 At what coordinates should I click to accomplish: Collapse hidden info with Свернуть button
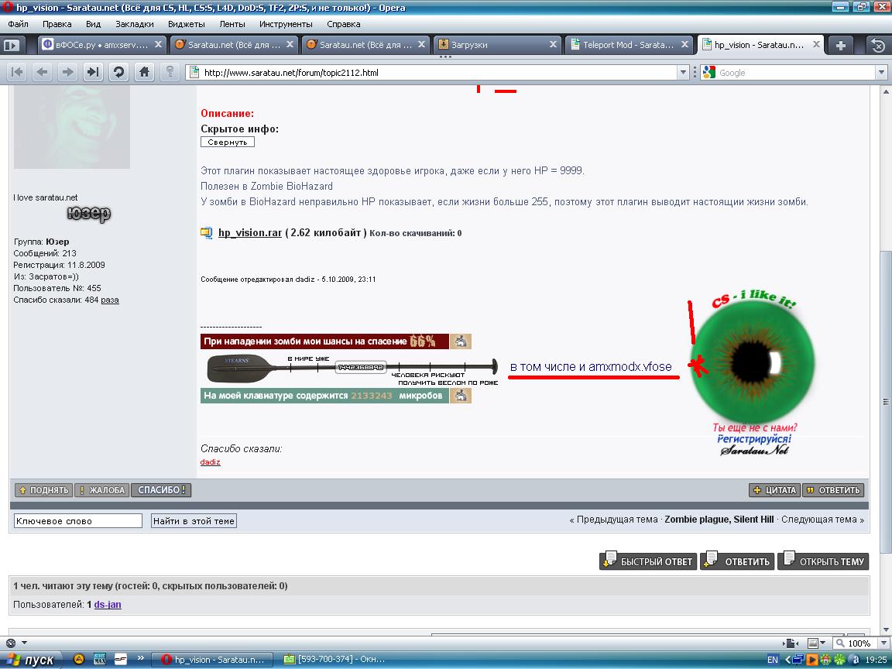228,142
